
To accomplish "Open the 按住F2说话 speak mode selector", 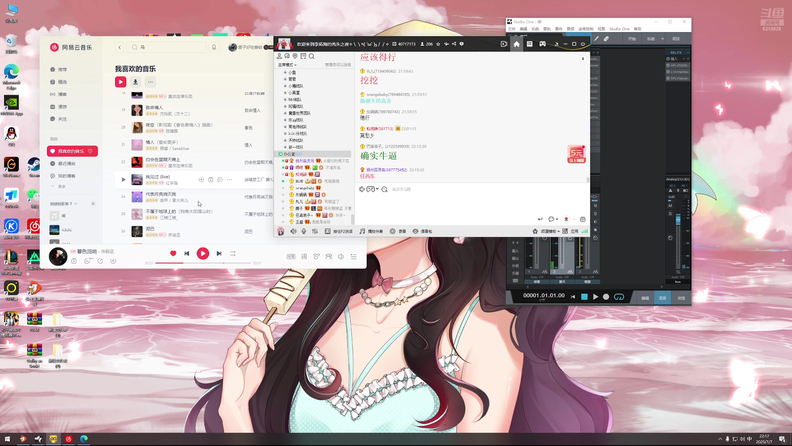I will [339, 231].
